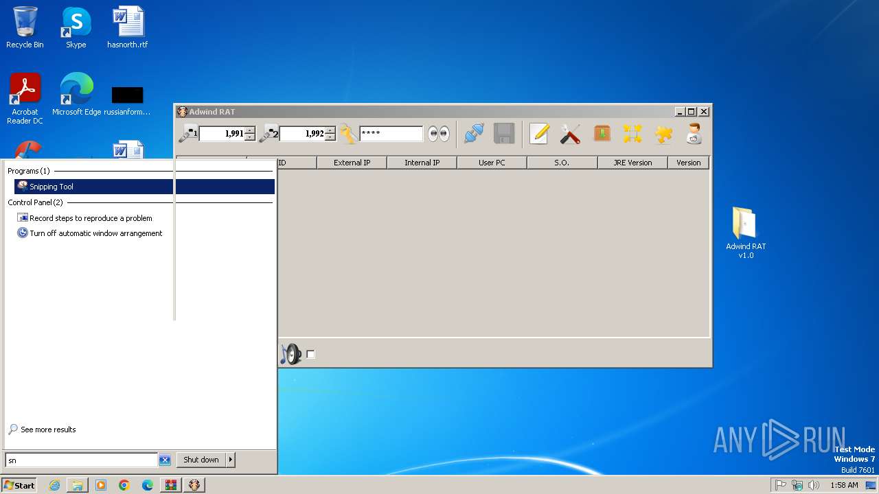879x494 pixels.
Task: Click the port field showing 1,992
Action: [302, 134]
